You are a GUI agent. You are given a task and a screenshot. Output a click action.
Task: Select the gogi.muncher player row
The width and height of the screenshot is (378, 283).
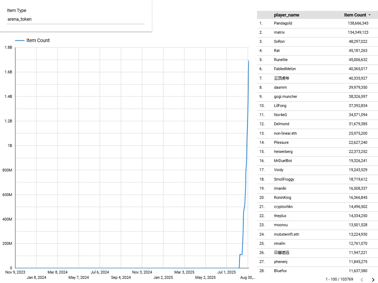coord(317,97)
